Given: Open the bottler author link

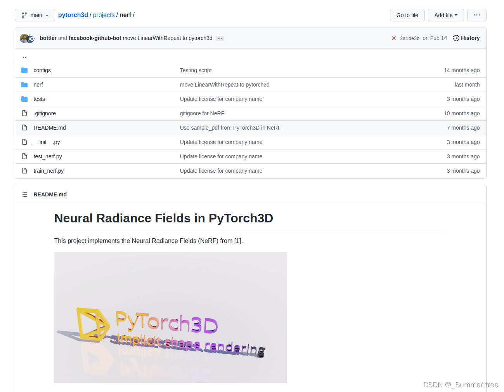Looking at the screenshot, I should [x=48, y=38].
